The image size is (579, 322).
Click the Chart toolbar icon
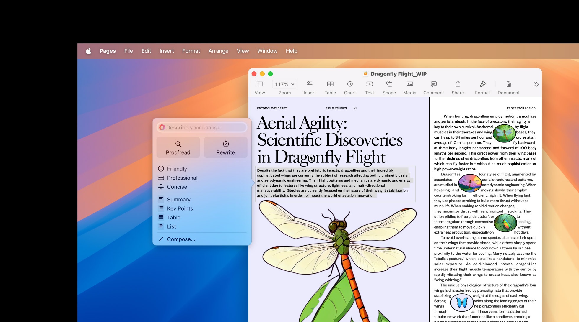coord(350,84)
